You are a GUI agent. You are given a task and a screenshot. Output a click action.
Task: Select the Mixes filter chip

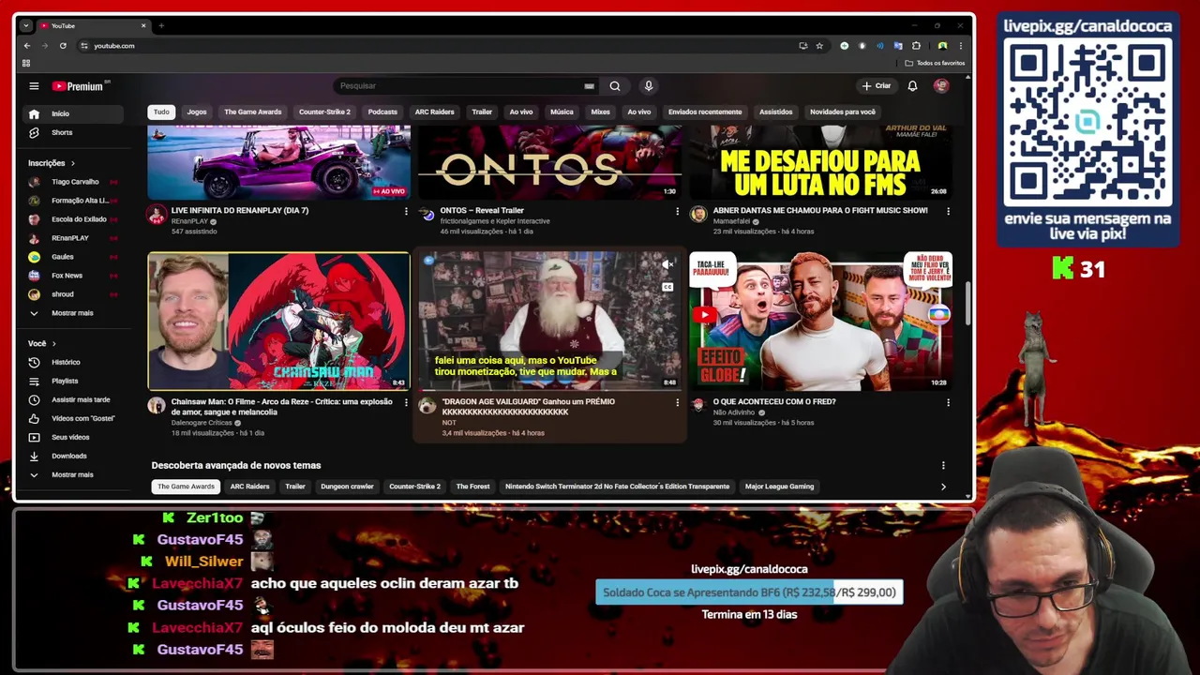601,112
